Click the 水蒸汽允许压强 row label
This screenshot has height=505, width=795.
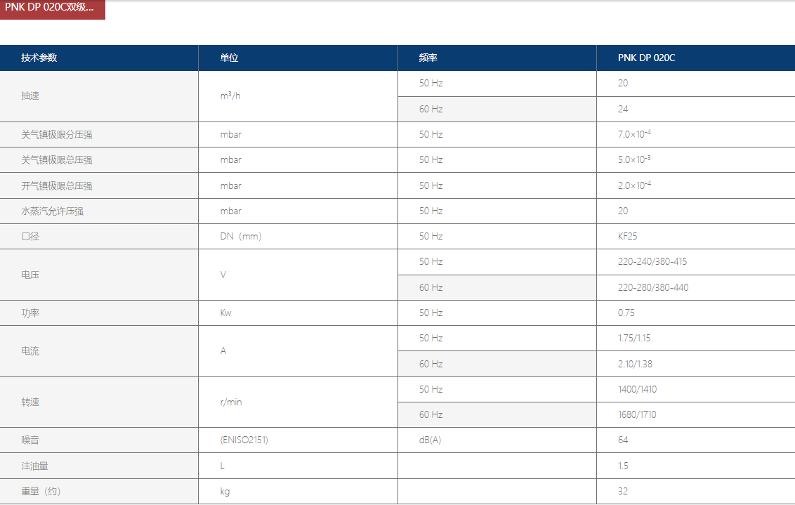point(53,211)
